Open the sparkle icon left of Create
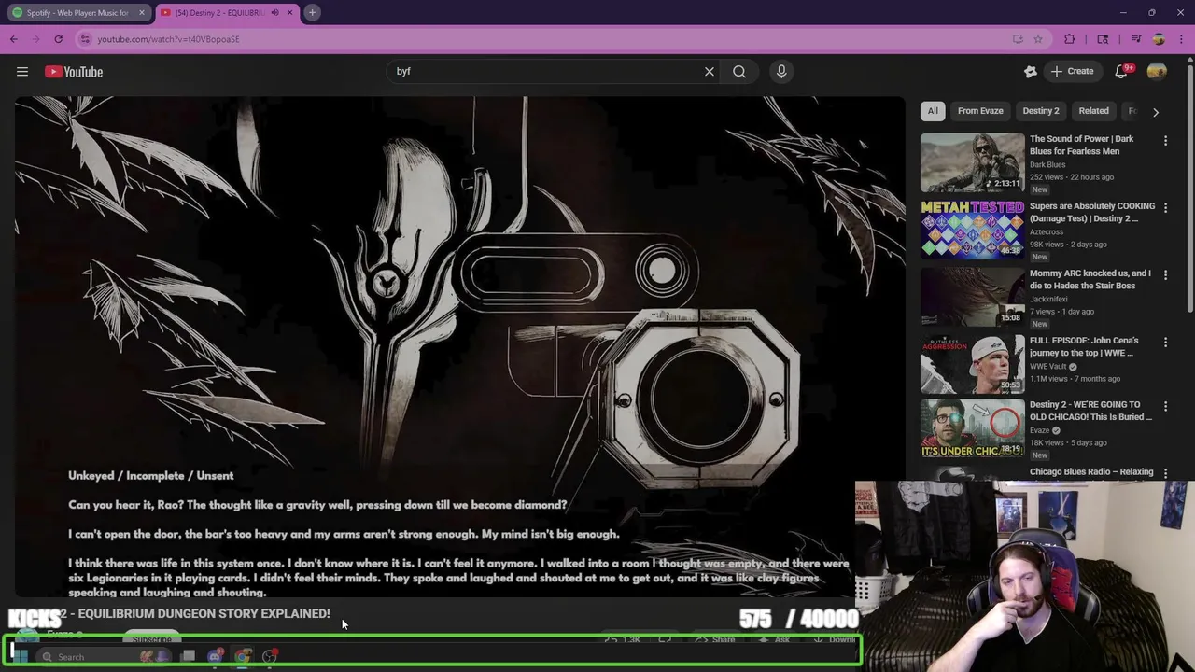Viewport: 1195px width, 672px height. point(1031,72)
